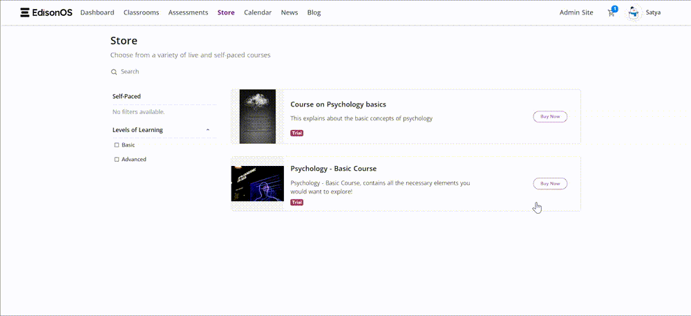Click the Satya username
691x316 pixels.
click(x=653, y=12)
